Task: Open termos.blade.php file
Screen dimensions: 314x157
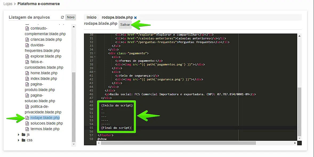Action: click(x=45, y=129)
